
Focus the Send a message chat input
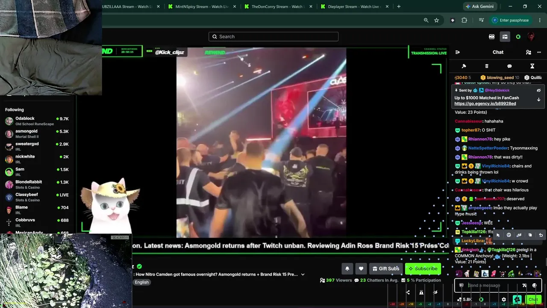494,285
